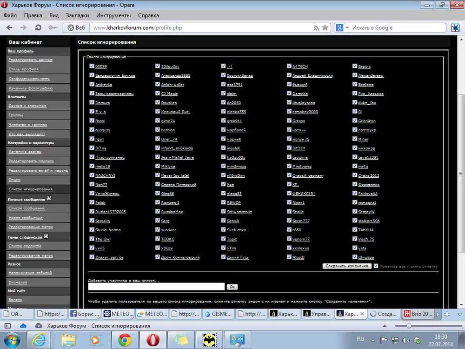The image size is (465, 349).
Task: Uncheck the checkbox next to 00099
Action: (x=92, y=66)
